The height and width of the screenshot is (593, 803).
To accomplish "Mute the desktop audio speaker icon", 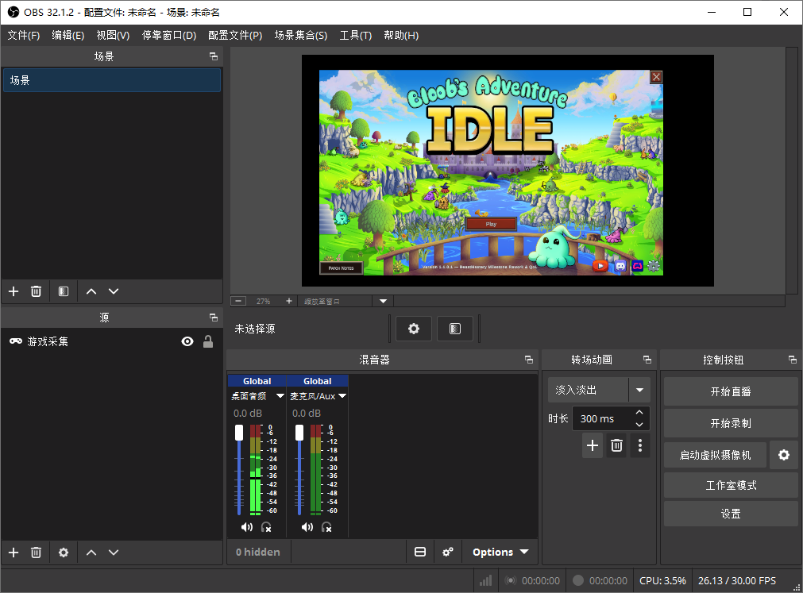I will click(247, 527).
